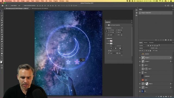Add a layer mask from Layers footer
The image size is (174, 98).
[161, 97]
